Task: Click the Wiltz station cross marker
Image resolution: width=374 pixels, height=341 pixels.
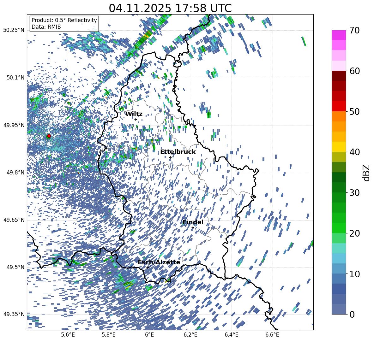Action: click(136, 119)
